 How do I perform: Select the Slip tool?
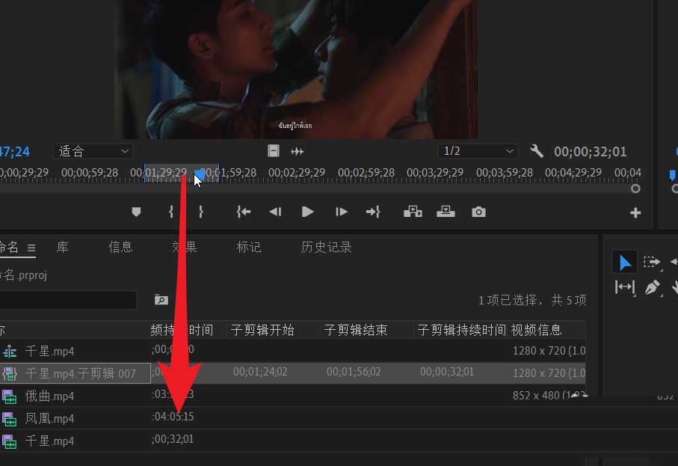click(x=625, y=287)
